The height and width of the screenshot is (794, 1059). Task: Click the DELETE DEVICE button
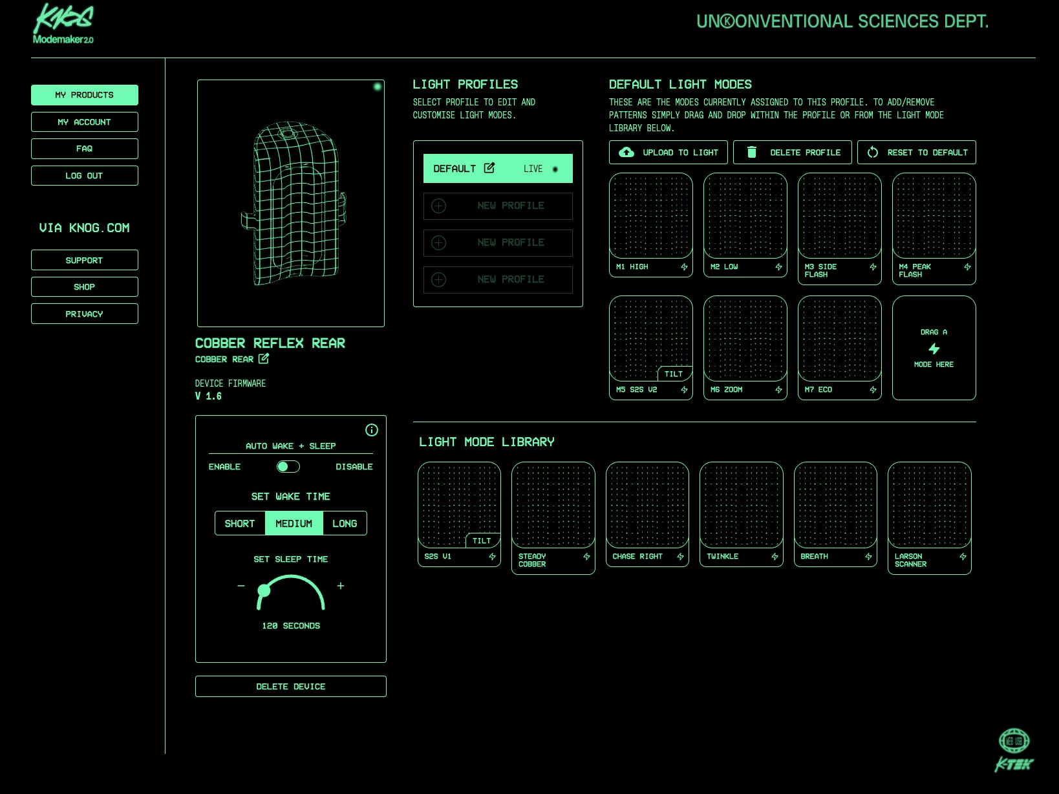pos(291,687)
